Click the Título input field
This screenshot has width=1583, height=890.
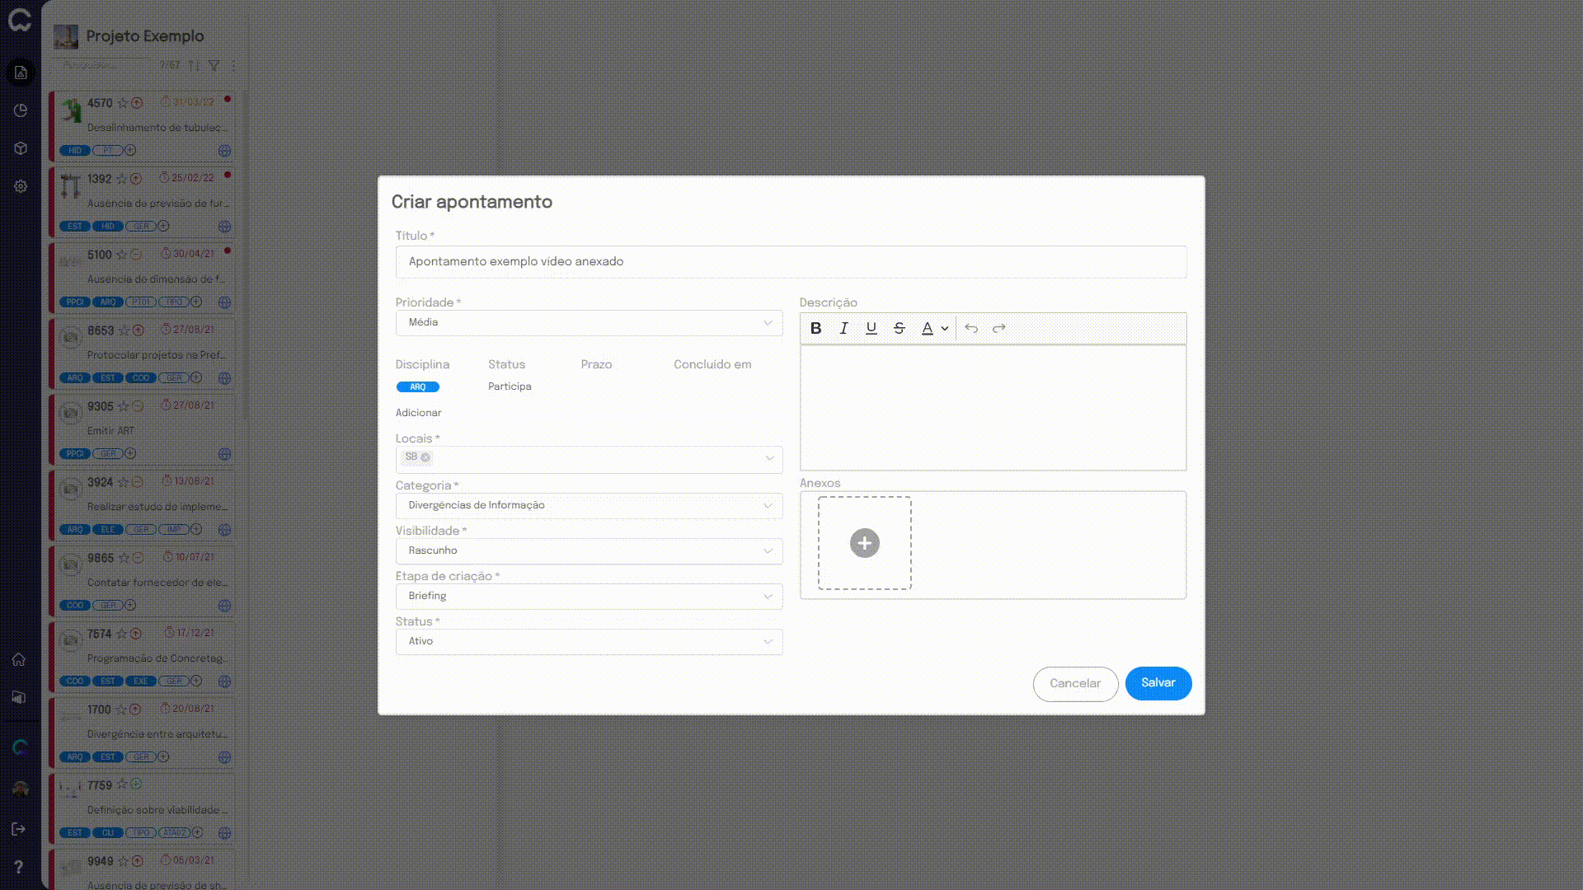(790, 262)
